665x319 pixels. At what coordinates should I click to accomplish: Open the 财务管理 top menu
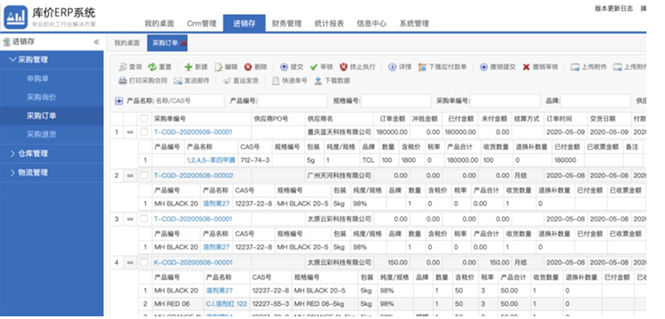(286, 24)
